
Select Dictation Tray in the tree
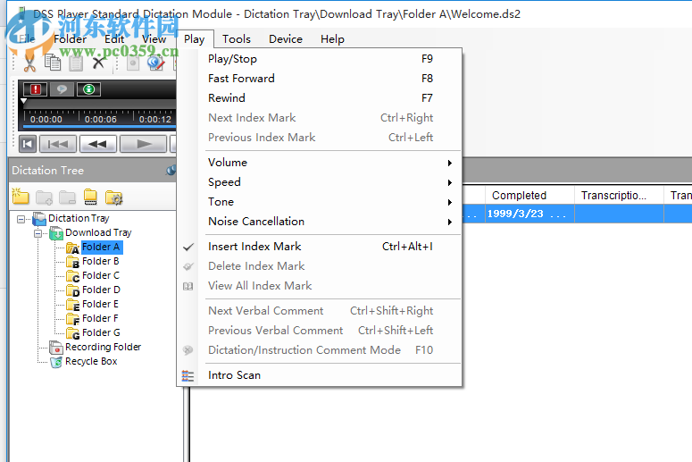pyautogui.click(x=79, y=218)
